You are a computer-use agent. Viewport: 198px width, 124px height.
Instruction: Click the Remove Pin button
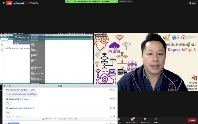(100, 35)
